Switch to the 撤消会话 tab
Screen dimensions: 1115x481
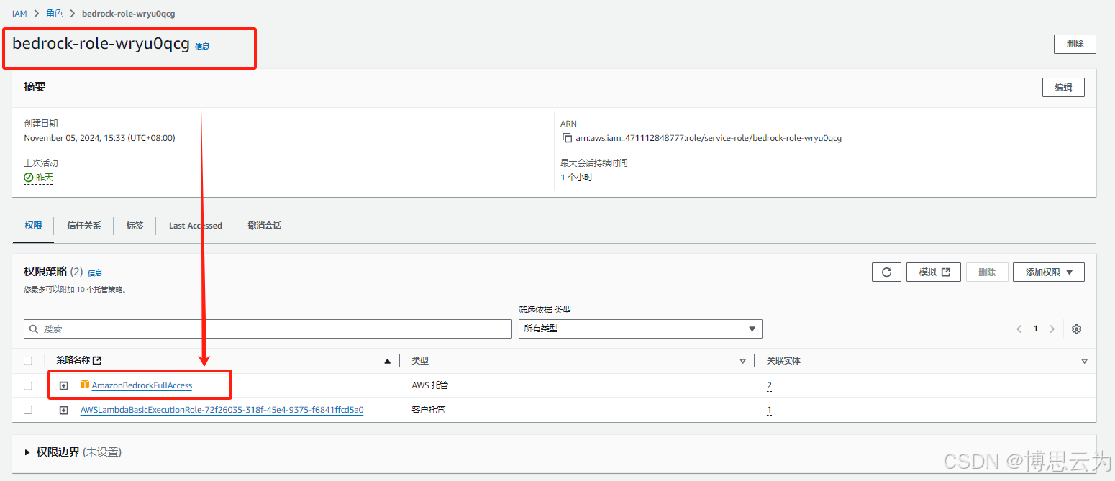pyautogui.click(x=265, y=226)
